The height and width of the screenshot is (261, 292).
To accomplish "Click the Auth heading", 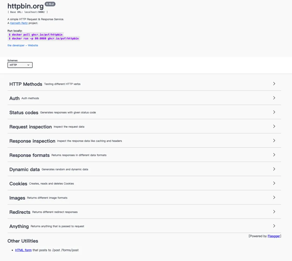I will (x=14, y=98).
